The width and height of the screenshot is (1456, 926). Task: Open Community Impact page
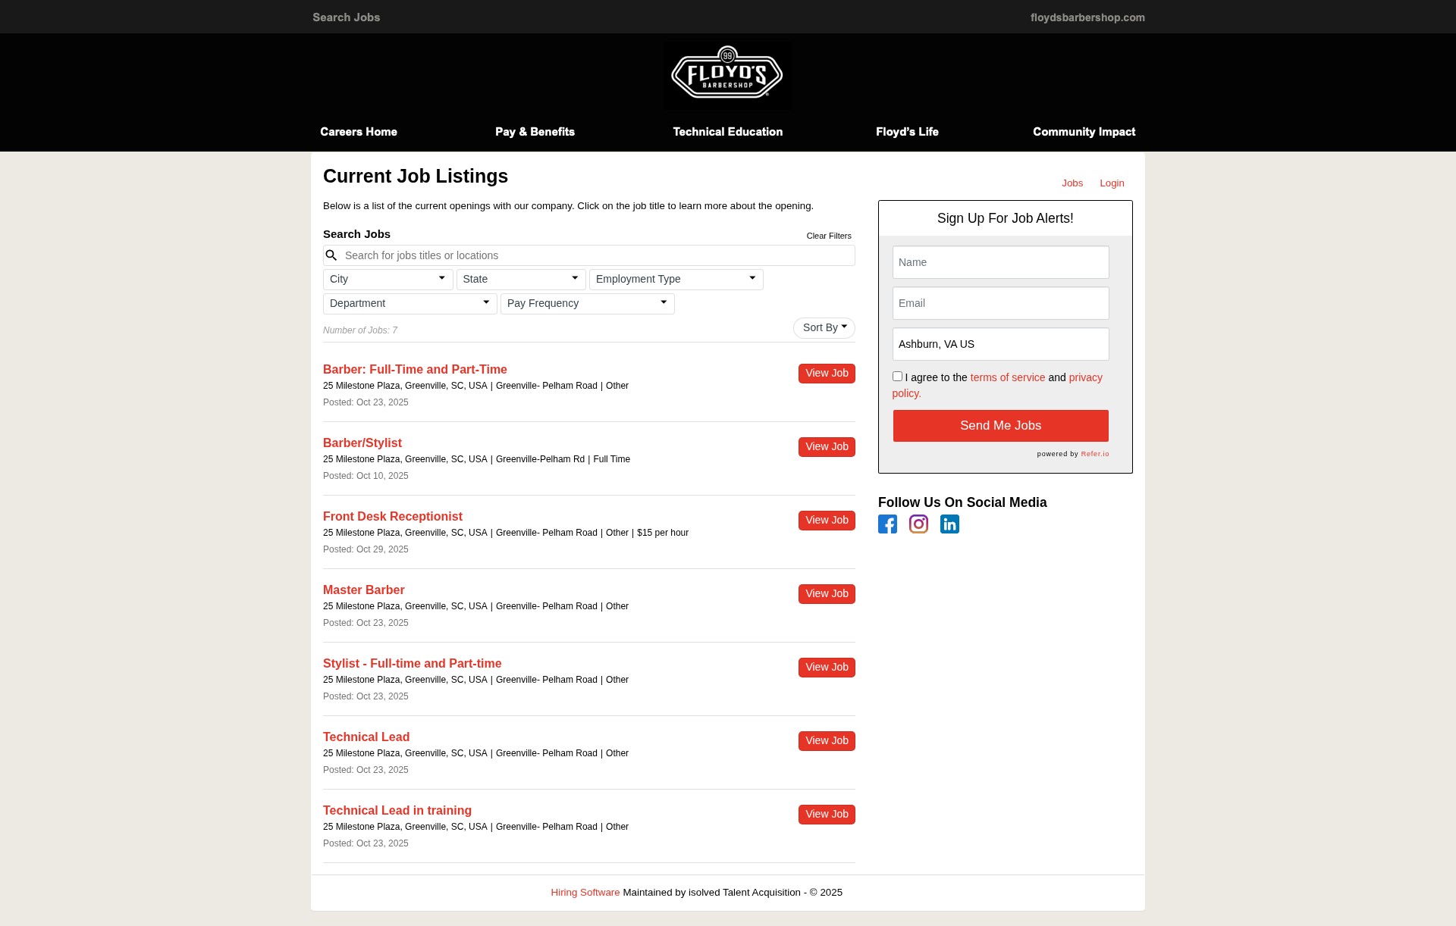point(1084,132)
